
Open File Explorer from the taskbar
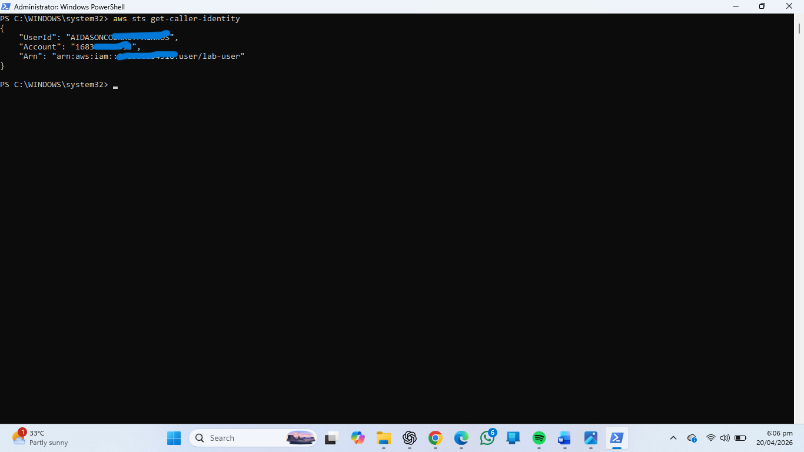point(384,438)
